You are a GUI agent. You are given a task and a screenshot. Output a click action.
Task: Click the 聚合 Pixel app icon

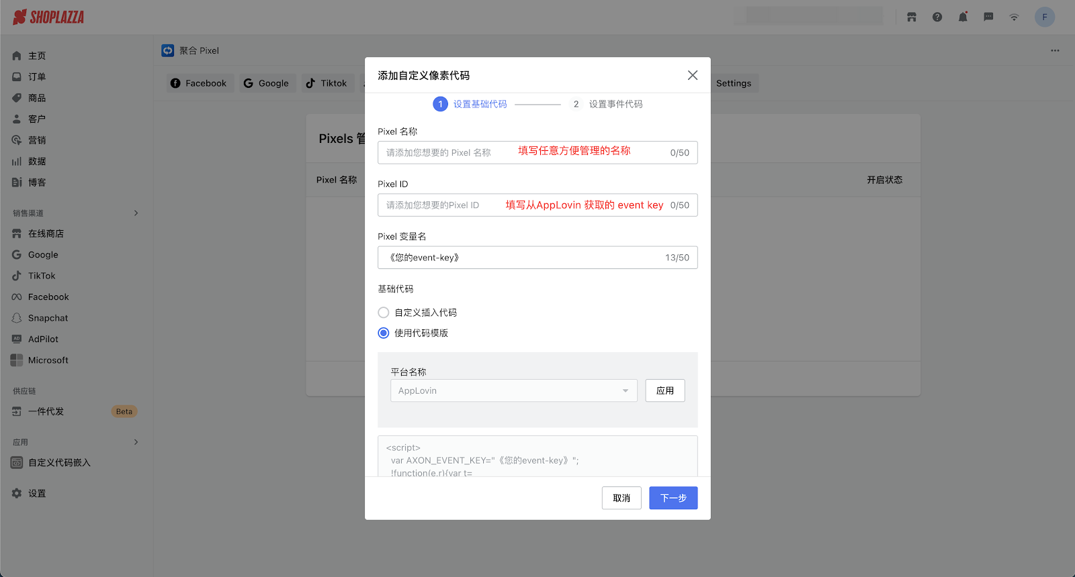pyautogui.click(x=168, y=50)
